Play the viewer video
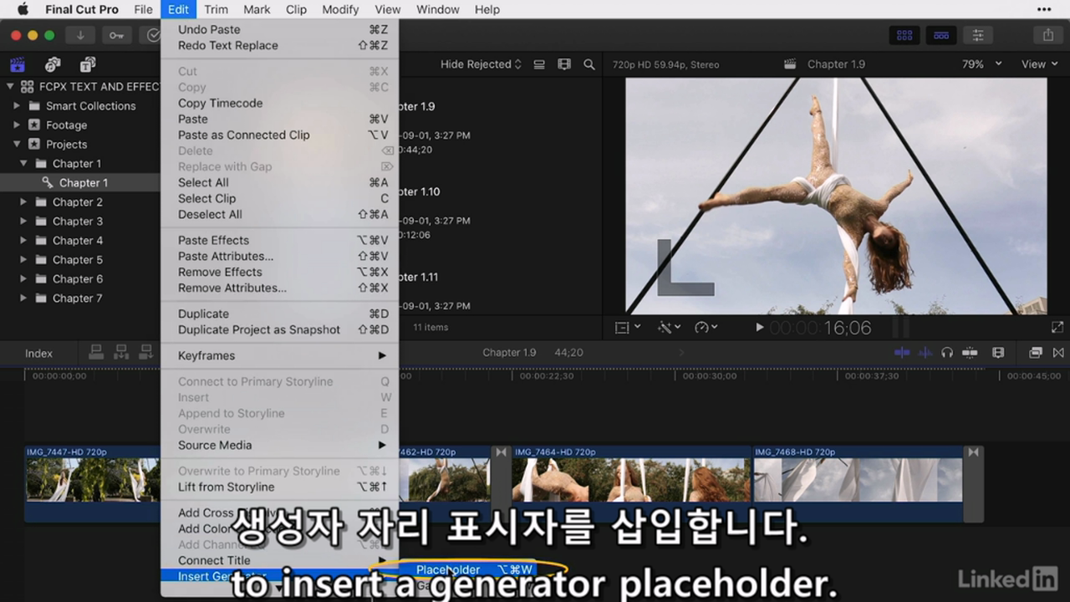The image size is (1070, 602). click(x=759, y=328)
